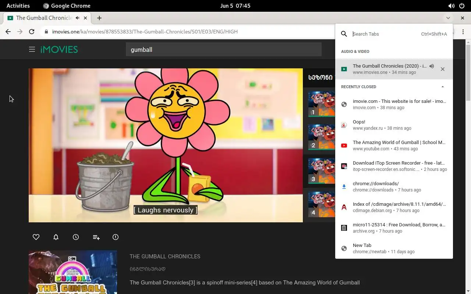
Task: Collapse the Recently Closed section
Action: (x=443, y=87)
